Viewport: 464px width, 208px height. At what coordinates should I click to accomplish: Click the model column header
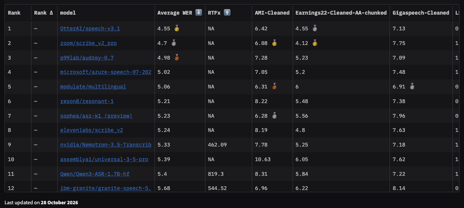(106, 13)
